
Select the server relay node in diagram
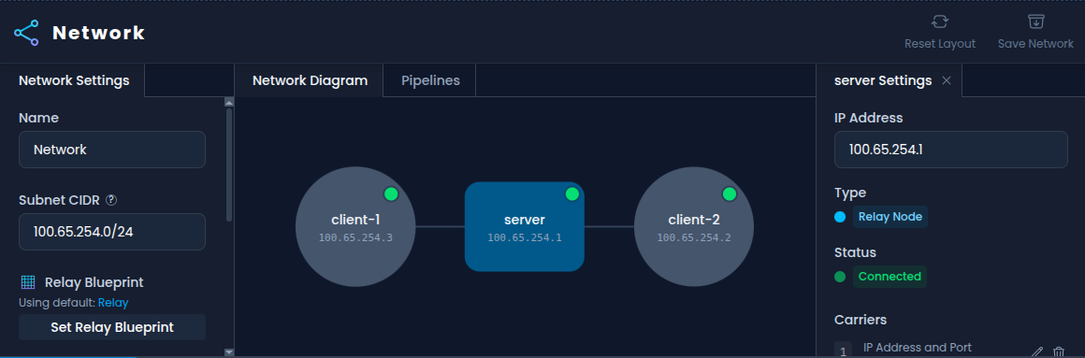pyautogui.click(x=525, y=227)
